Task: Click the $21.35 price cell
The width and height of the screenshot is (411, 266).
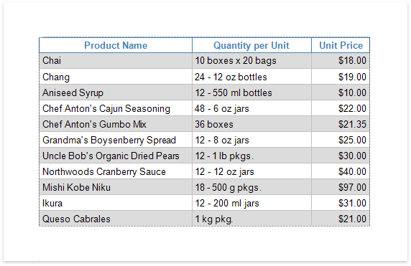Action: coord(341,124)
